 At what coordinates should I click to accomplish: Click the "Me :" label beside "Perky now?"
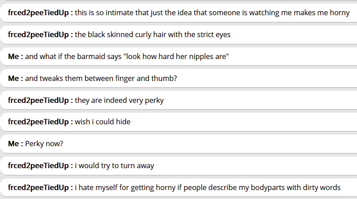point(16,144)
